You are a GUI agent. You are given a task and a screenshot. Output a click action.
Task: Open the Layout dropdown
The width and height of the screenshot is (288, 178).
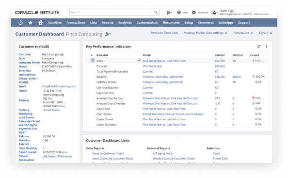[x=265, y=33]
